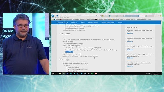Open The Deployment Bunny bookmark
This screenshot has height=92, width=164.
100,19
